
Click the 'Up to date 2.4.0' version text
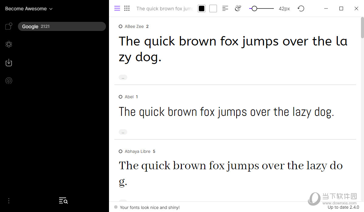343,207
